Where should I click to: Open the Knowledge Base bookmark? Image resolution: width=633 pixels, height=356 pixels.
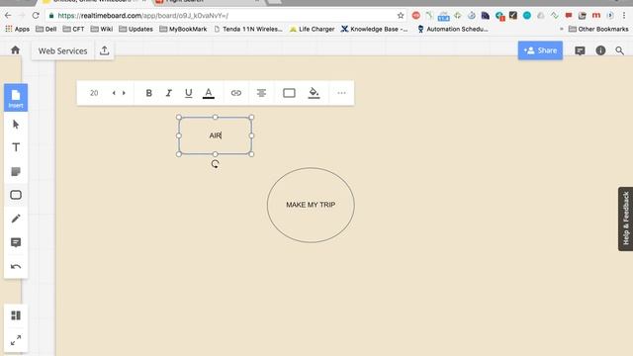point(374,29)
